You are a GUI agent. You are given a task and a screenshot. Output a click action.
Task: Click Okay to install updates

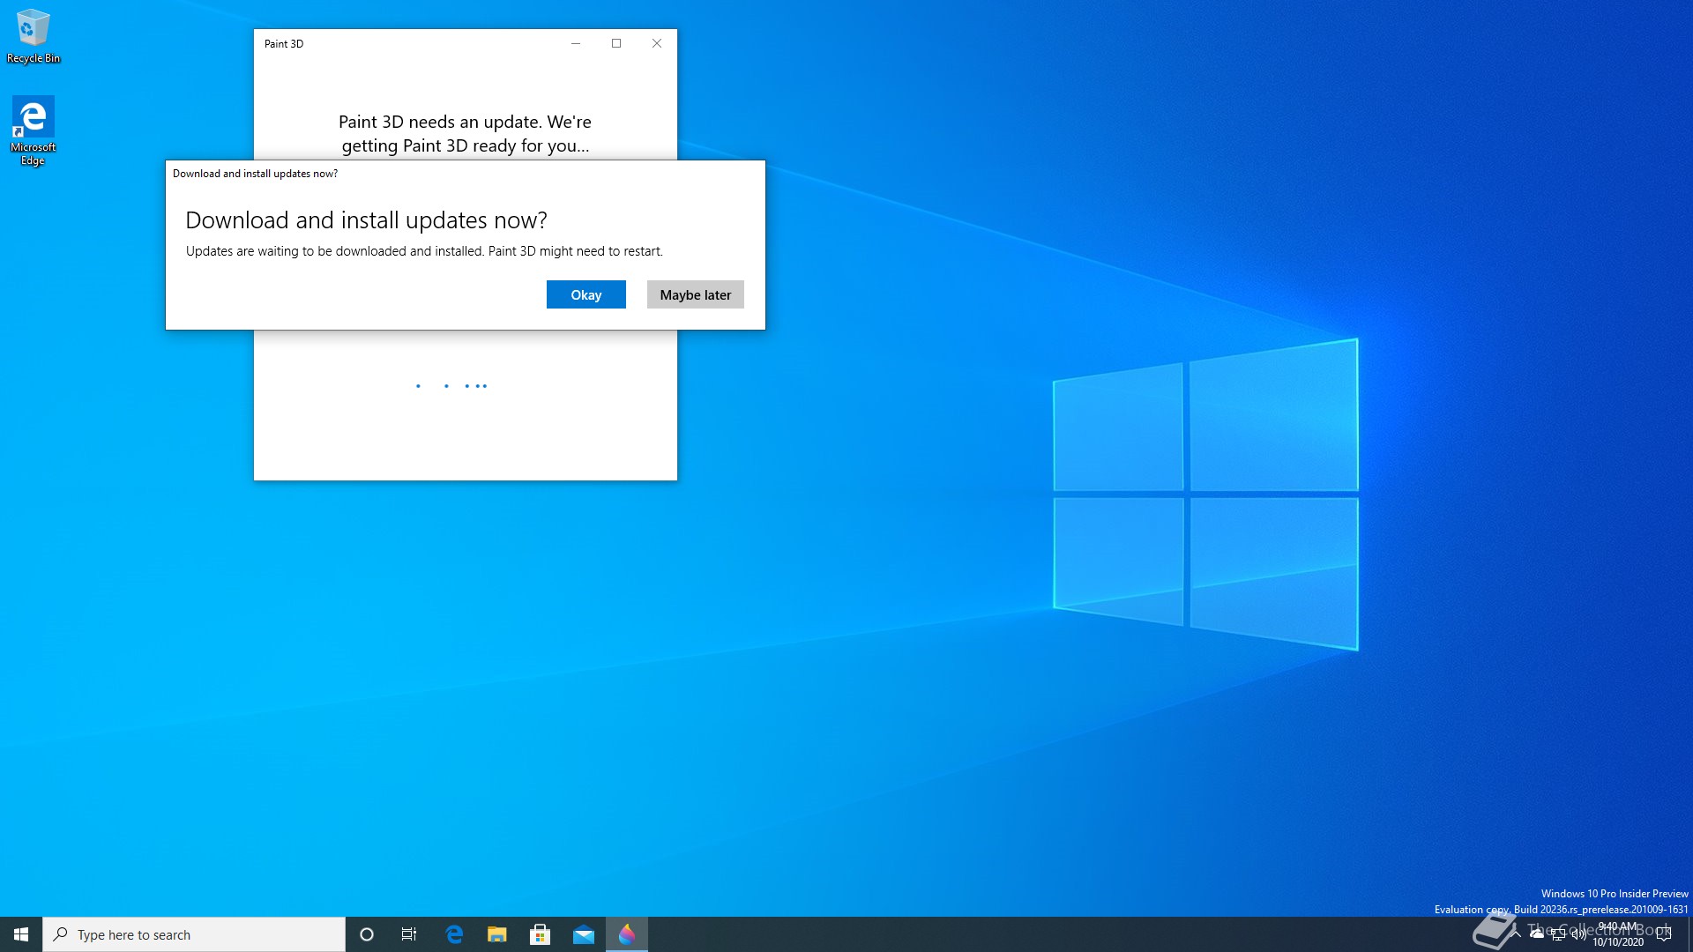click(x=585, y=294)
